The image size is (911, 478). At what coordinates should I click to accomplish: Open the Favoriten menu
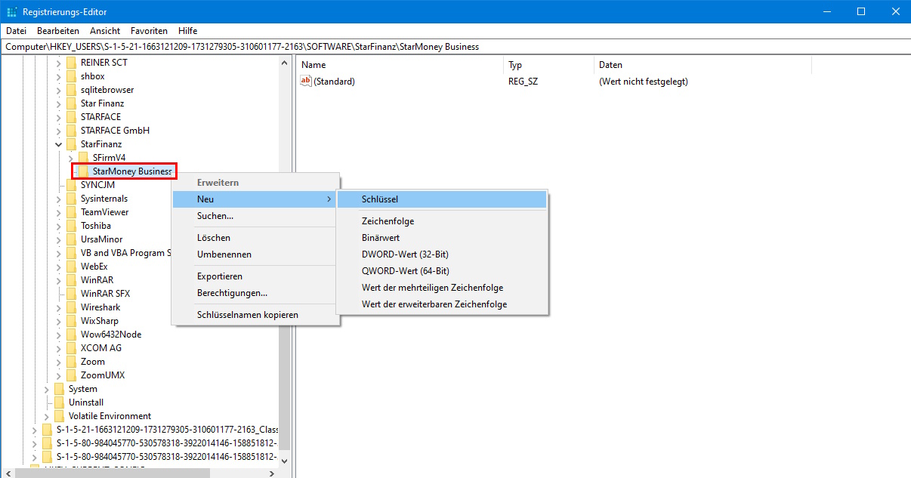(149, 31)
